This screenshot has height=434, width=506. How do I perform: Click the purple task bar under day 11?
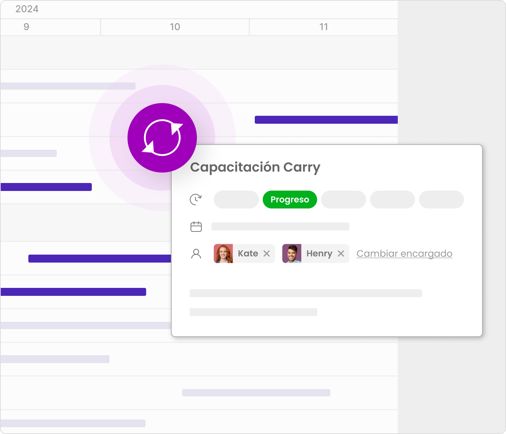click(x=326, y=120)
